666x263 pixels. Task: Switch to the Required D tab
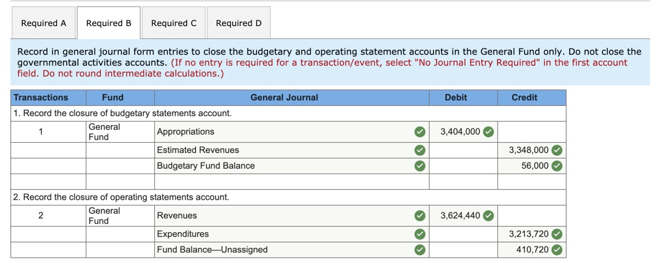point(238,23)
